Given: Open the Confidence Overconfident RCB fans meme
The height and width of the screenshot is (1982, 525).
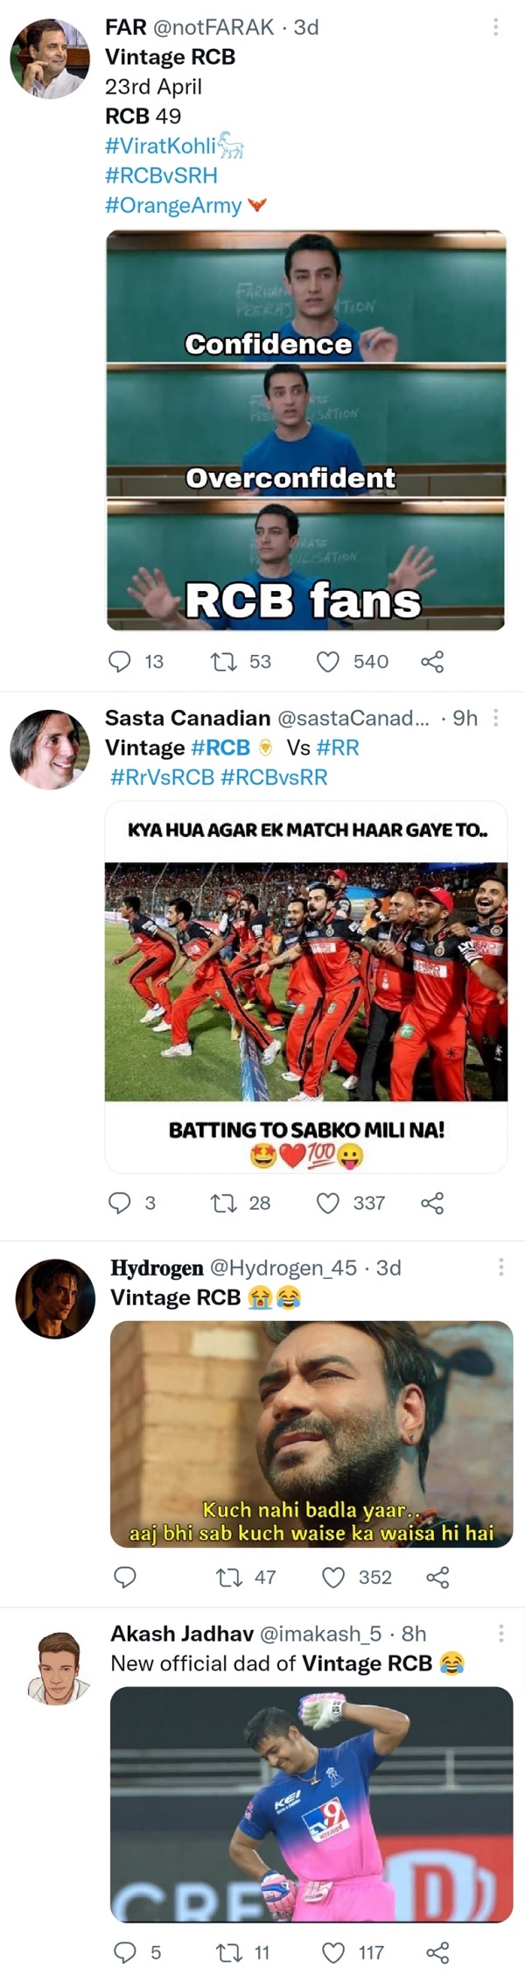Looking at the screenshot, I should (x=305, y=429).
